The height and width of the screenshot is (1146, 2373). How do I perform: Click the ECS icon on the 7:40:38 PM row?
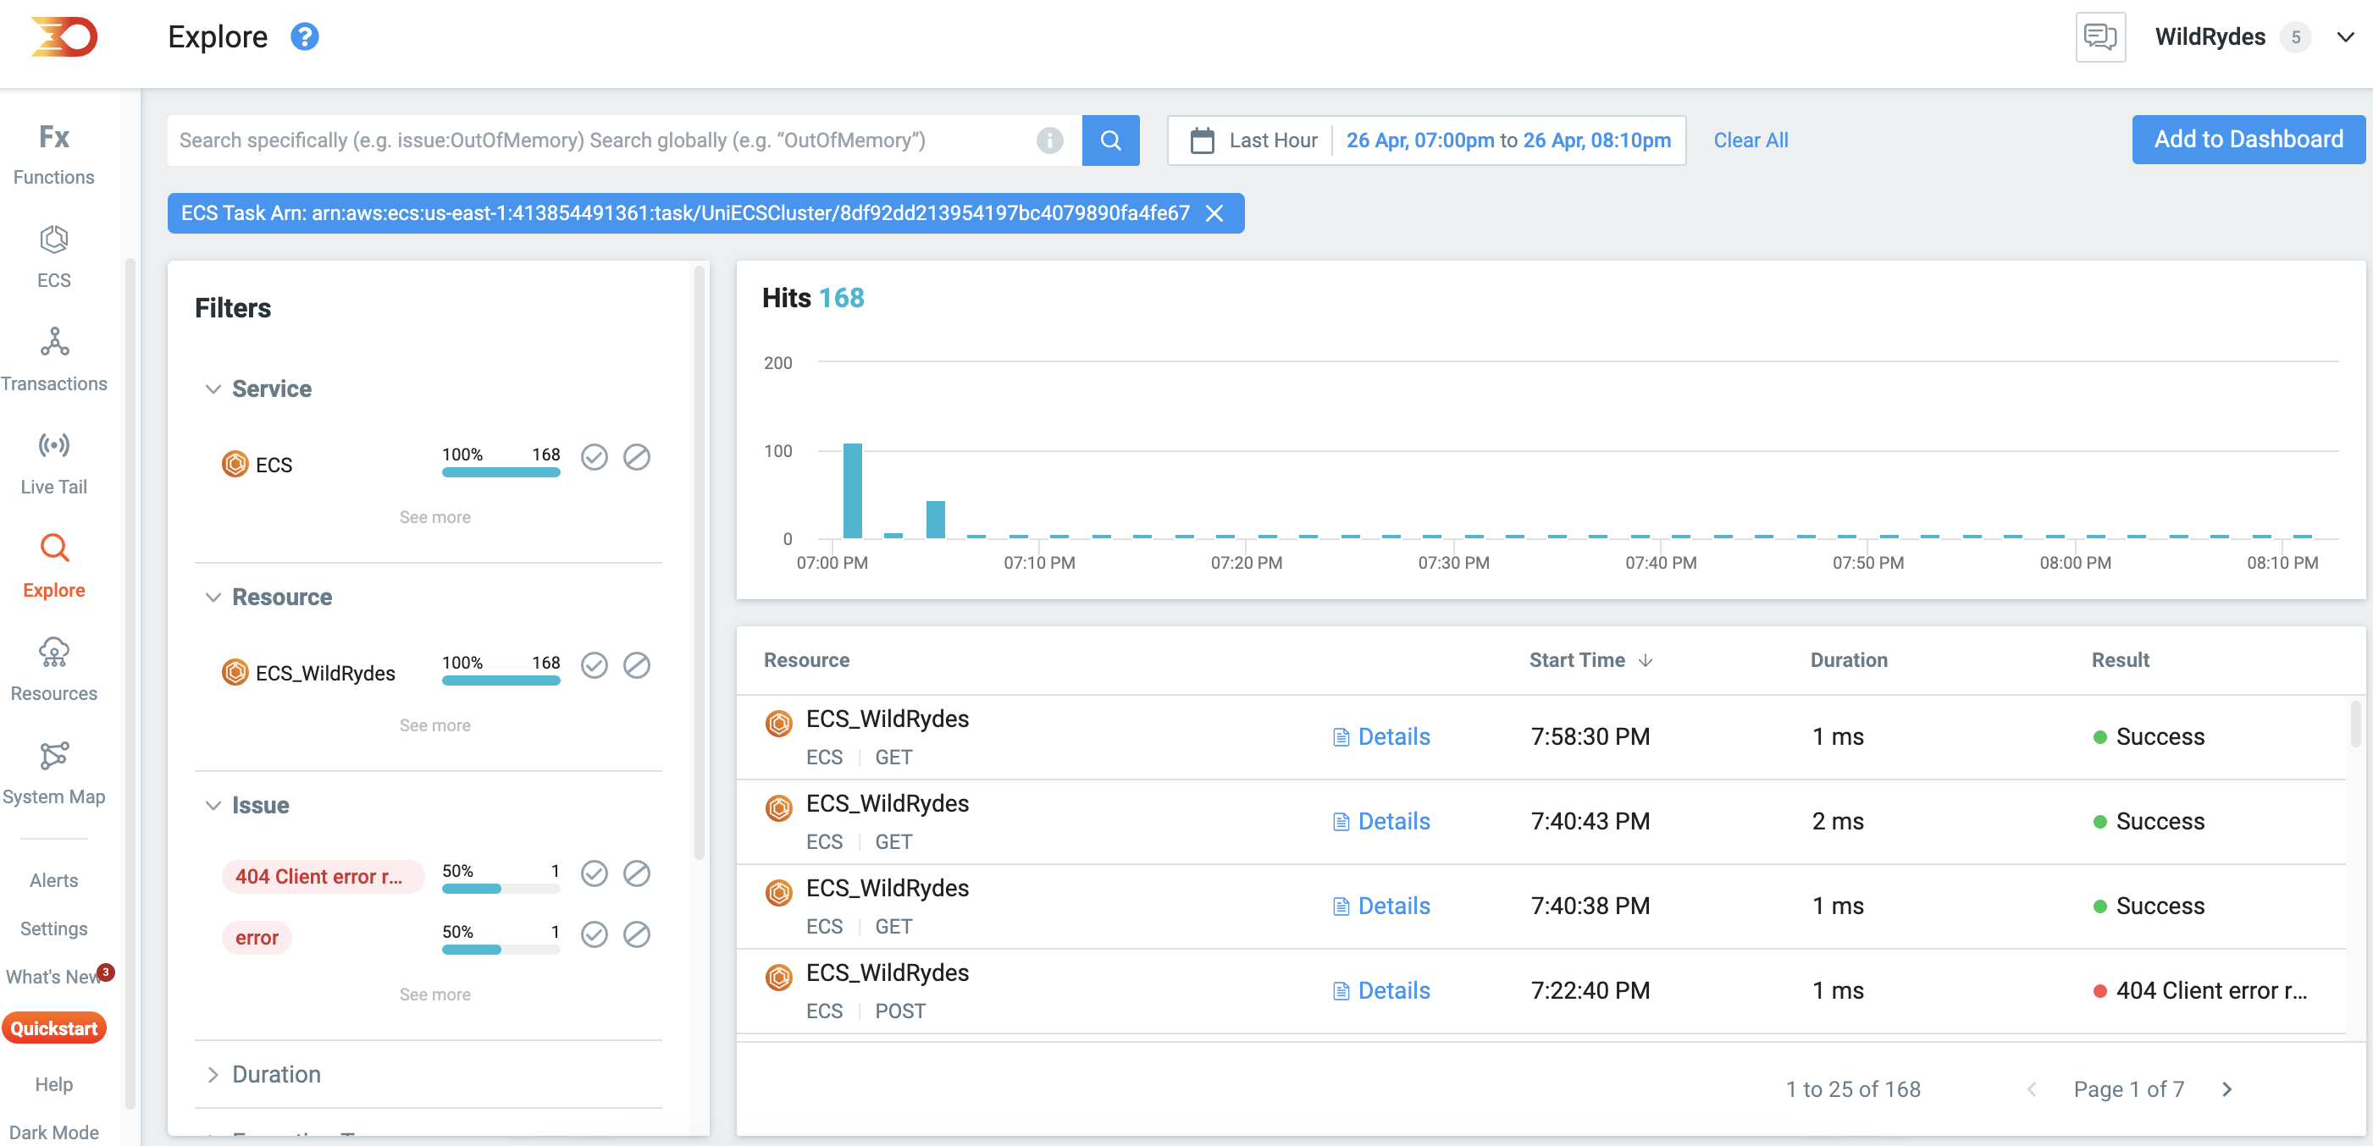point(778,893)
